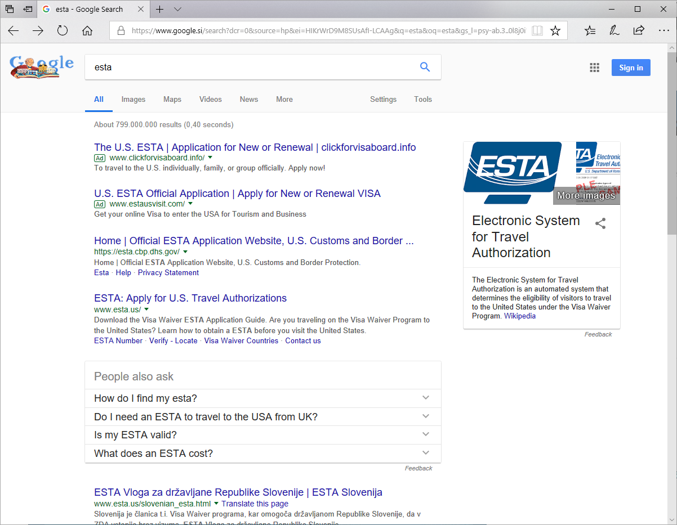Share the Electronic System for Travel Authorization panel

coord(600,223)
